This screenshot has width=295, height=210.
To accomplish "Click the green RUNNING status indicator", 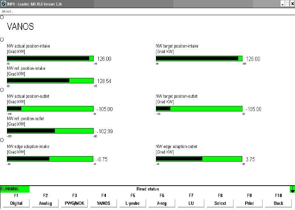I will pos(15,189).
